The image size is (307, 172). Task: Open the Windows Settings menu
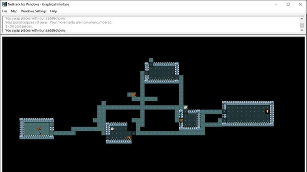click(x=34, y=11)
